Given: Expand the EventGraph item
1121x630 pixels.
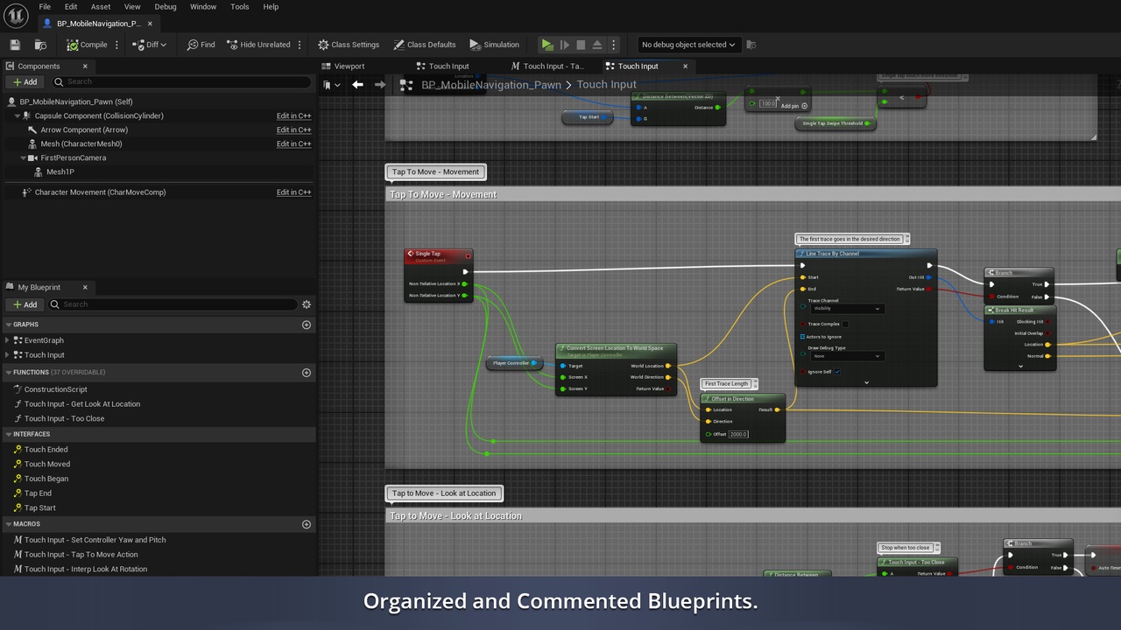Looking at the screenshot, I should 8,340.
